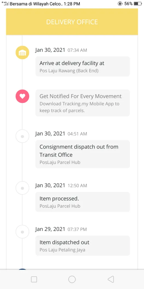Tap the rotation lock icon in status bar
144x289 pixels.
[x=120, y=4]
